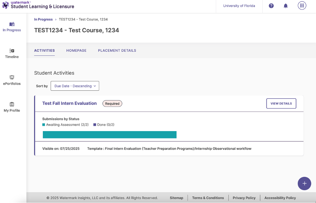Click the In Progress breadcrumb link
The width and height of the screenshot is (316, 203).
(43, 19)
